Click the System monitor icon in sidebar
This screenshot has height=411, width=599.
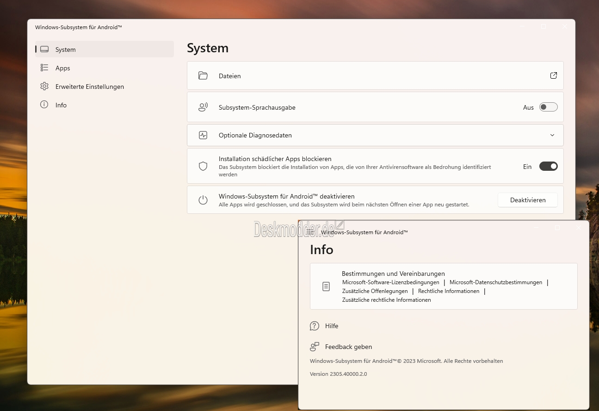coord(44,50)
